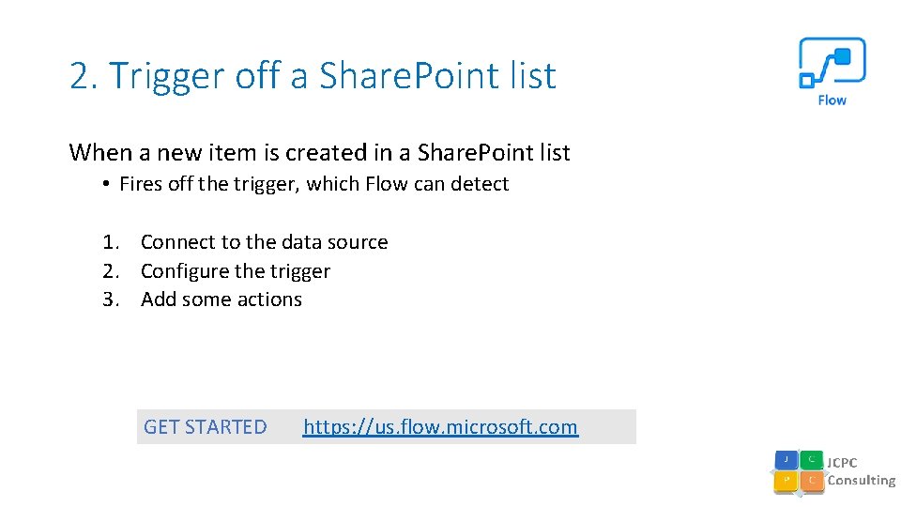Select the slide title "2. Trigger off a SharePoint list"
The width and height of the screenshot is (901, 507).
pyautogui.click(x=313, y=76)
